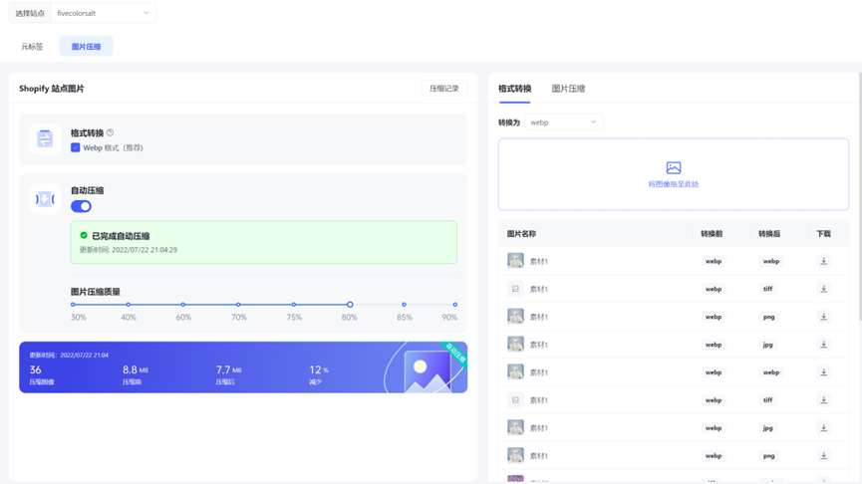
Task: Click the tiff tag in first tiff row
Action: 768,289
